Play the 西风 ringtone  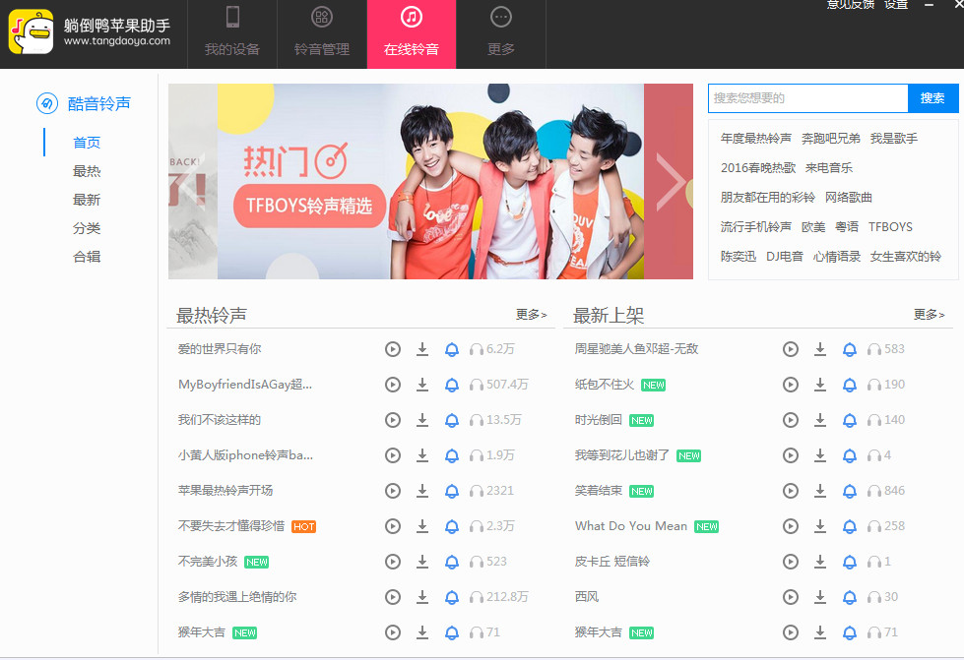pyautogui.click(x=791, y=597)
